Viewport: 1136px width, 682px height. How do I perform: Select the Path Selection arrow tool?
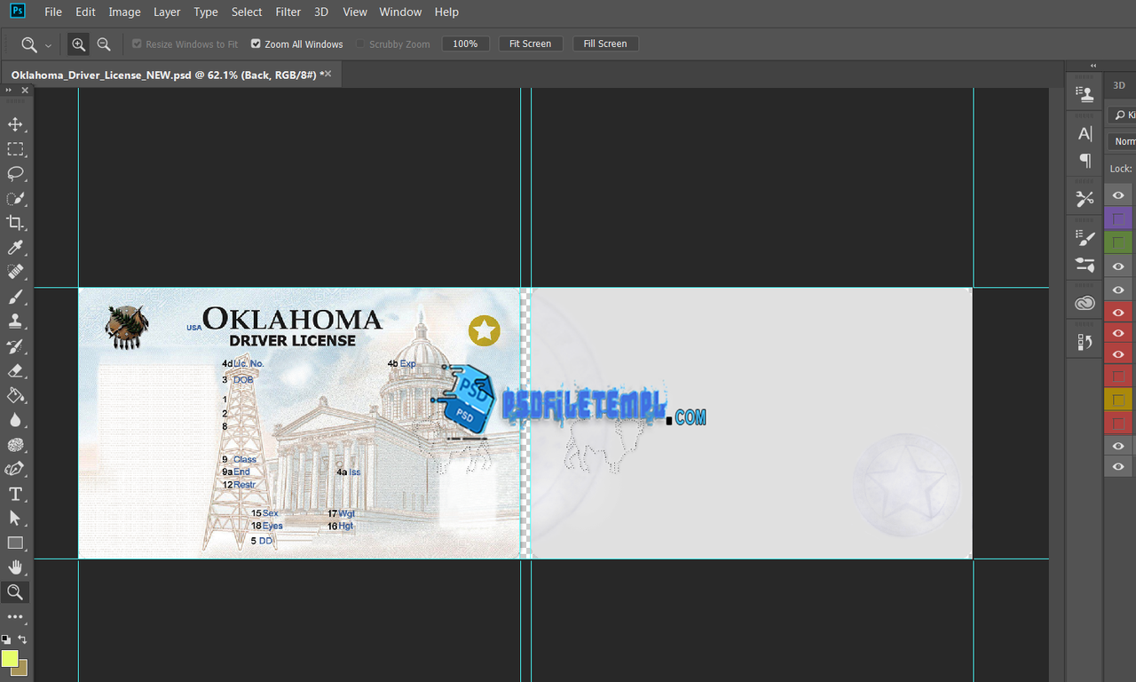tap(15, 518)
